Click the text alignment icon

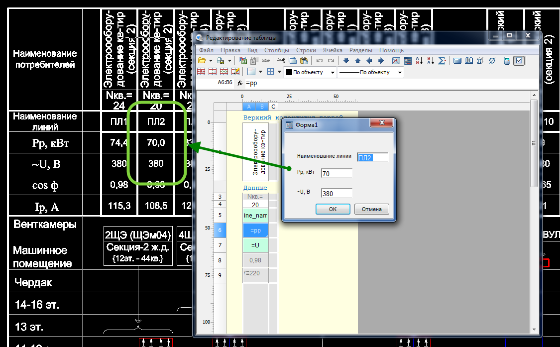[251, 72]
